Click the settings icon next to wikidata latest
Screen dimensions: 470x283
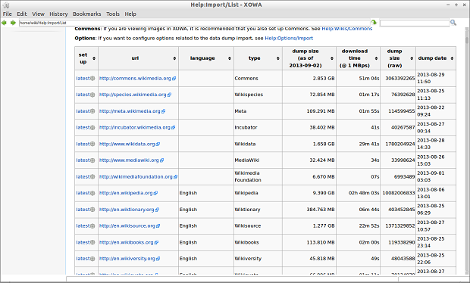pos(92,144)
